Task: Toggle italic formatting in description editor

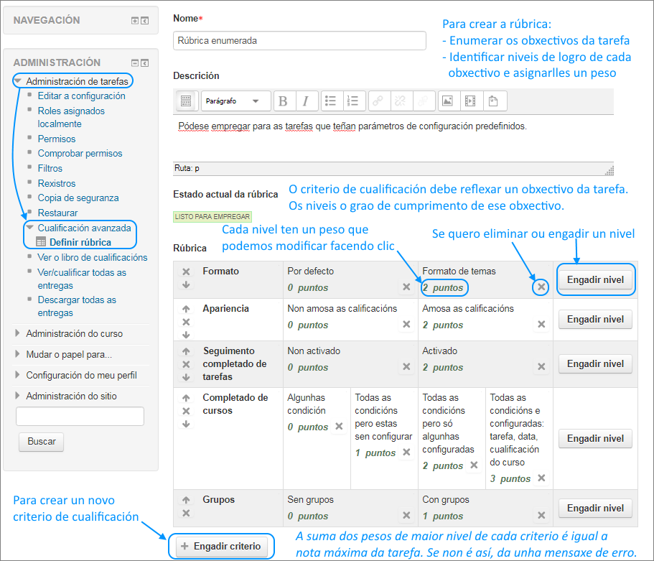Action: click(x=306, y=101)
